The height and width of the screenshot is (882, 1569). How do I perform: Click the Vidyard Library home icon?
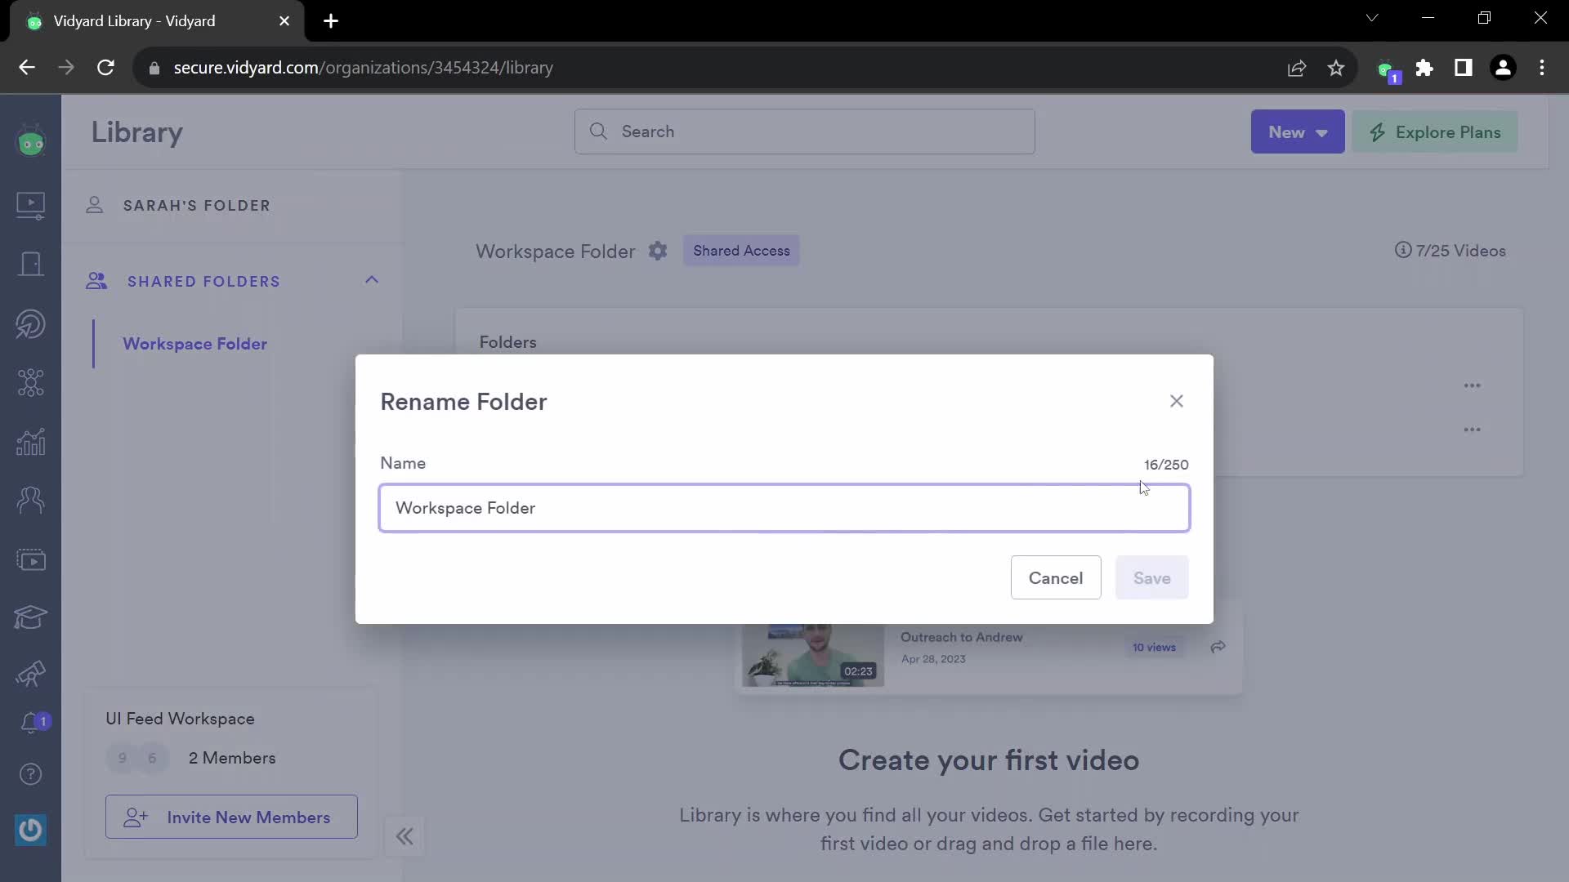[x=30, y=203]
